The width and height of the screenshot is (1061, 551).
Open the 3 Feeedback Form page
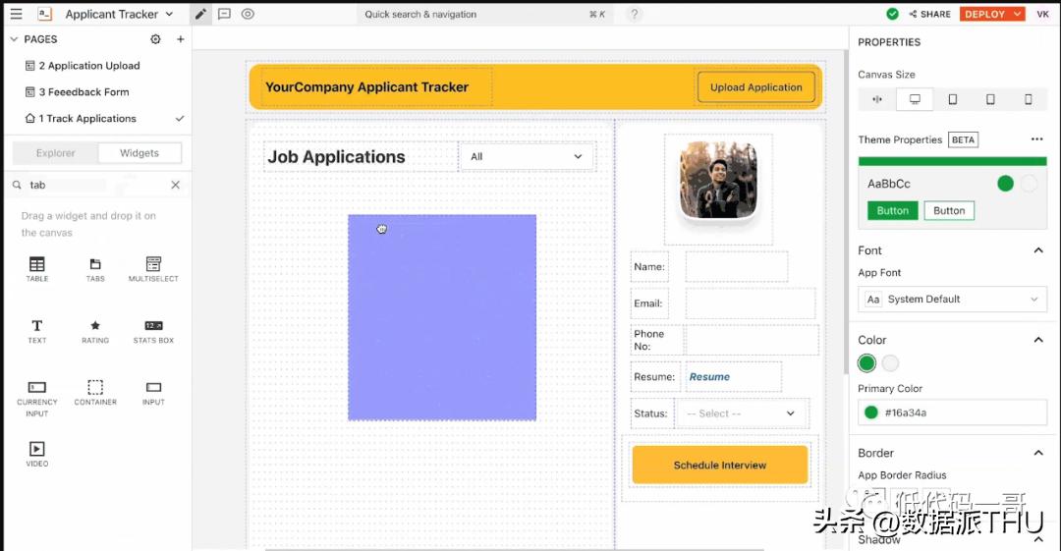84,92
